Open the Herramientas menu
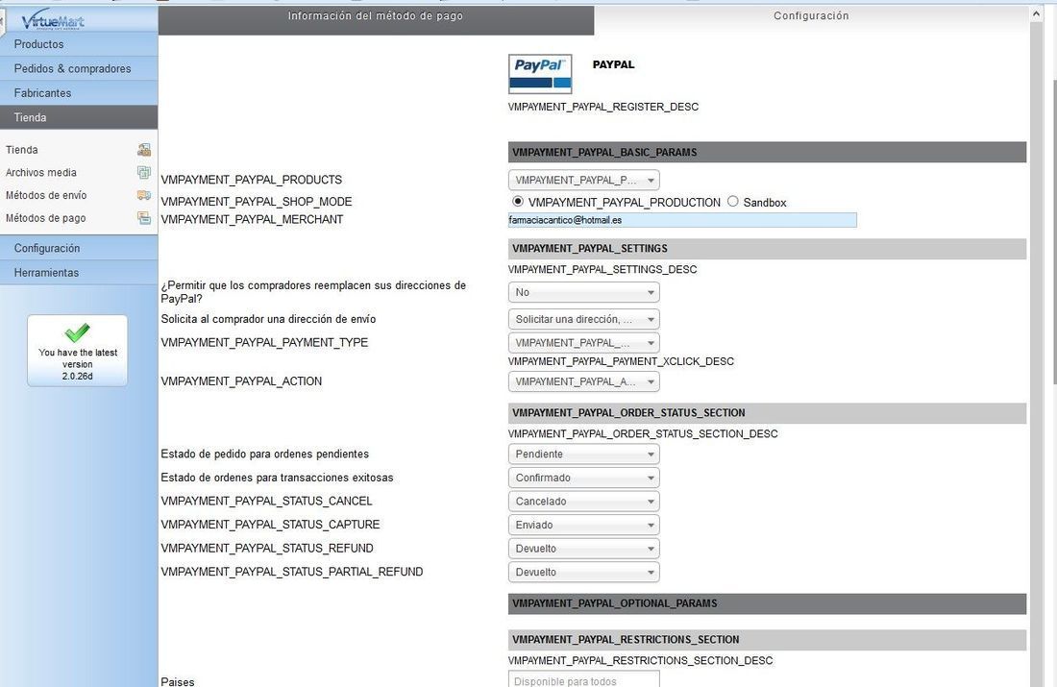The width and height of the screenshot is (1057, 687). [x=79, y=272]
